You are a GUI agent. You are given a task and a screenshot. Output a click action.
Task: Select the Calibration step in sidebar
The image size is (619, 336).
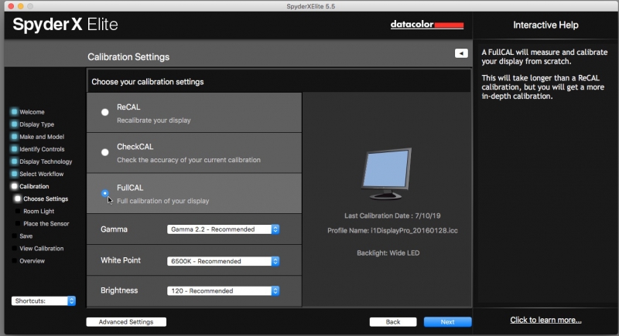34,186
